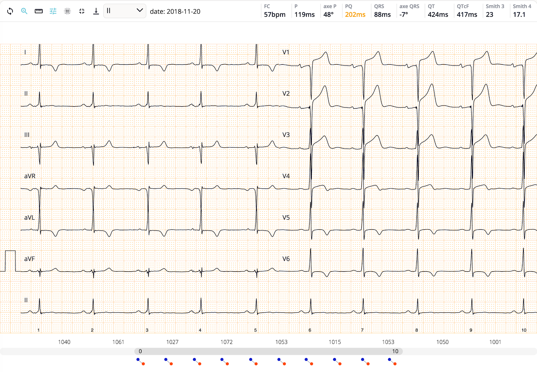Click the range bar start handle labeled 0

(140, 351)
